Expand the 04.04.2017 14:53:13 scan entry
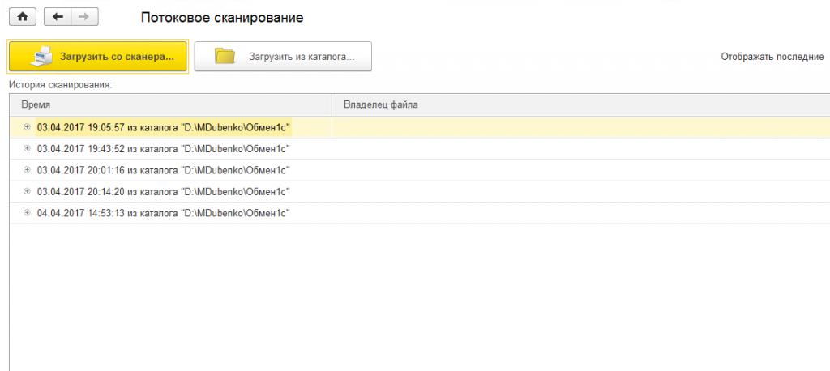 (27, 212)
